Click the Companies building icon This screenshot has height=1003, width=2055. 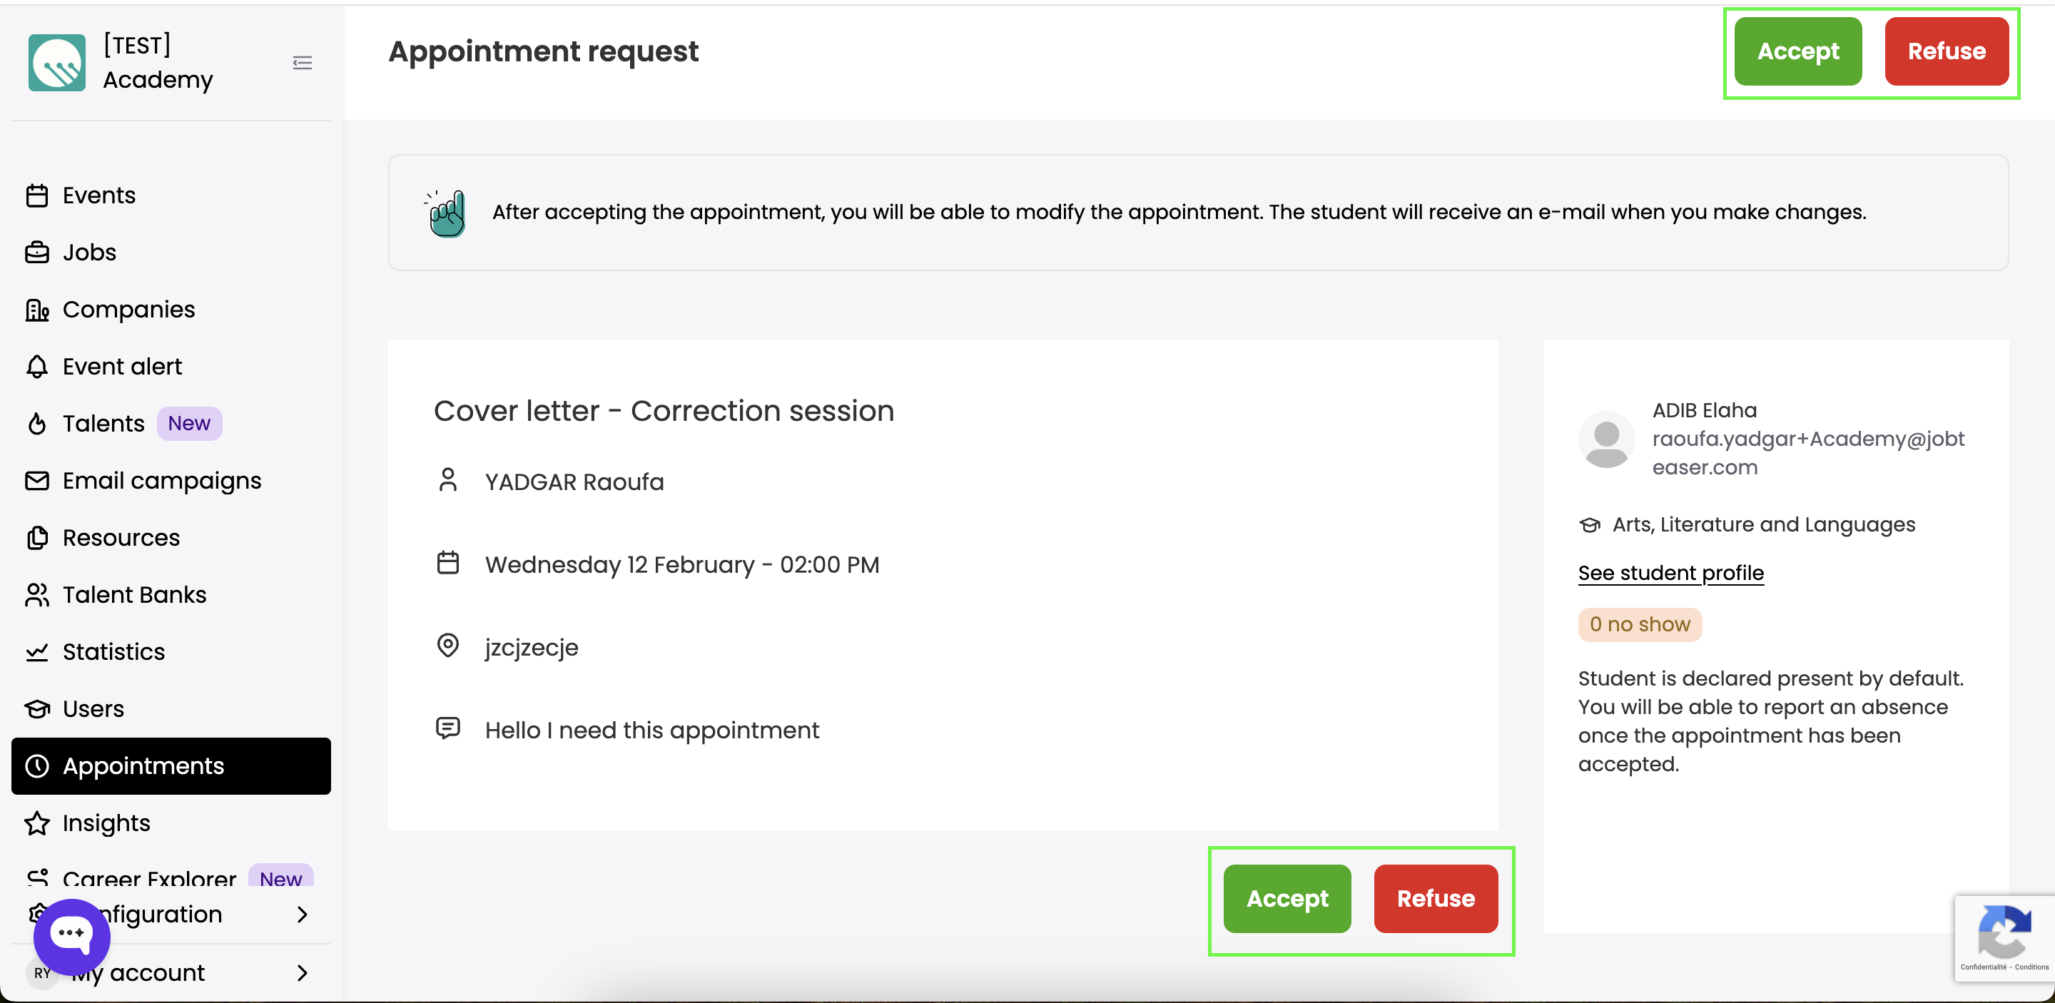(x=36, y=310)
